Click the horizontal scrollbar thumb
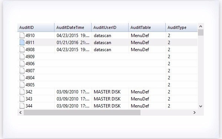This screenshot has height=139, width=222. point(82,112)
